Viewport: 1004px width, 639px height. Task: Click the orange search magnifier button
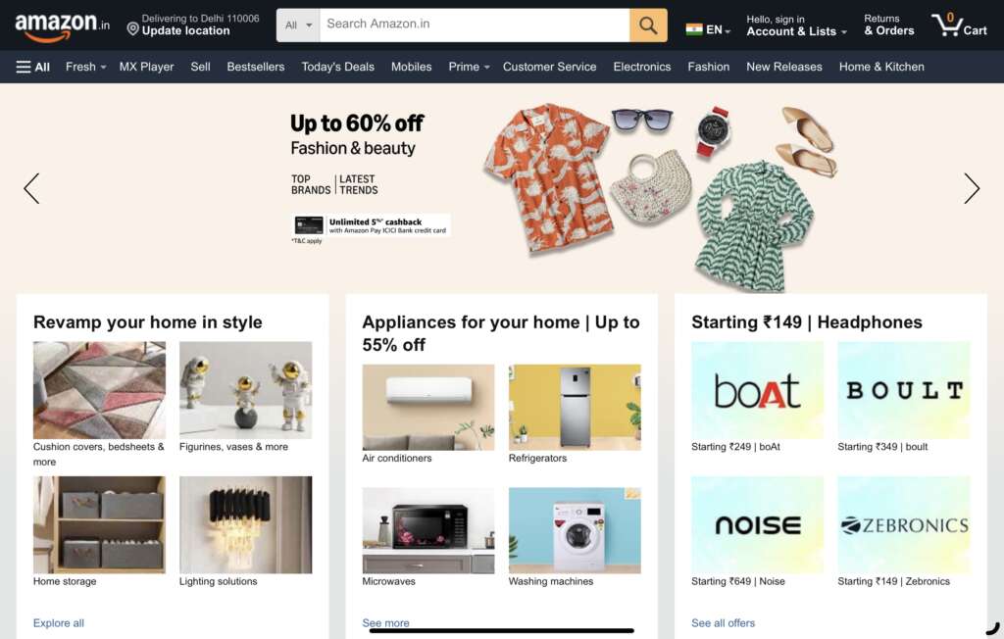pyautogui.click(x=648, y=25)
